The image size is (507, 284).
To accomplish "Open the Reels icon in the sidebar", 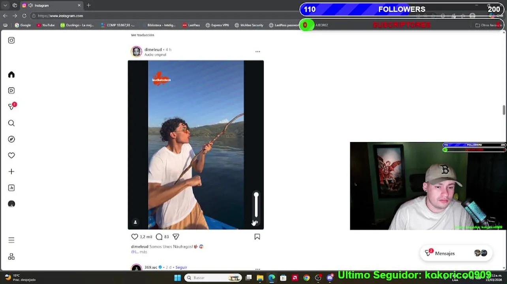I will click(x=11, y=90).
